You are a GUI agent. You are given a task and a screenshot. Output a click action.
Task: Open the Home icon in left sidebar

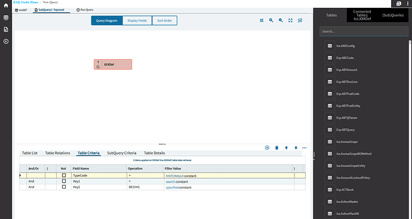pos(6,5)
